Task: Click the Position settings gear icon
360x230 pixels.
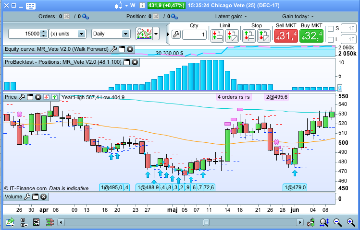Action: pyautogui.click(x=174, y=16)
